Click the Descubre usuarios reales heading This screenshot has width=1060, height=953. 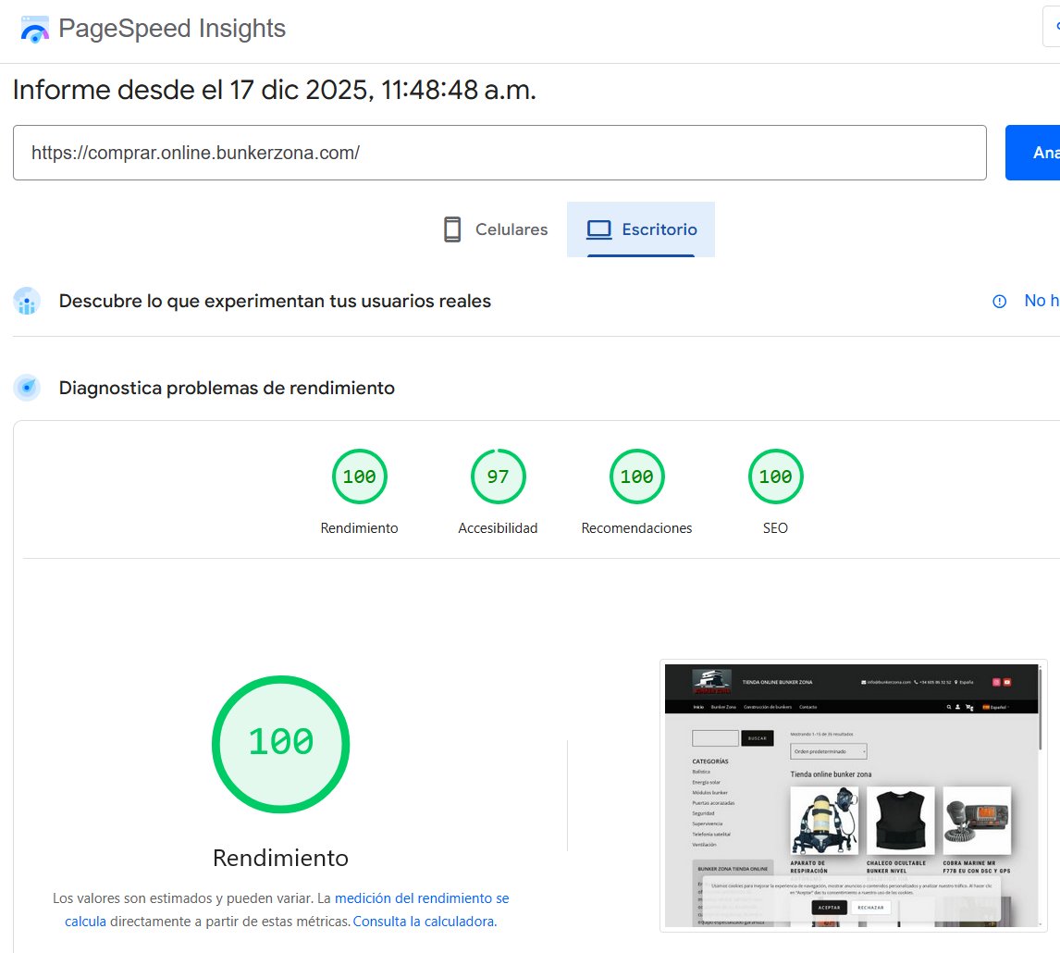point(275,302)
